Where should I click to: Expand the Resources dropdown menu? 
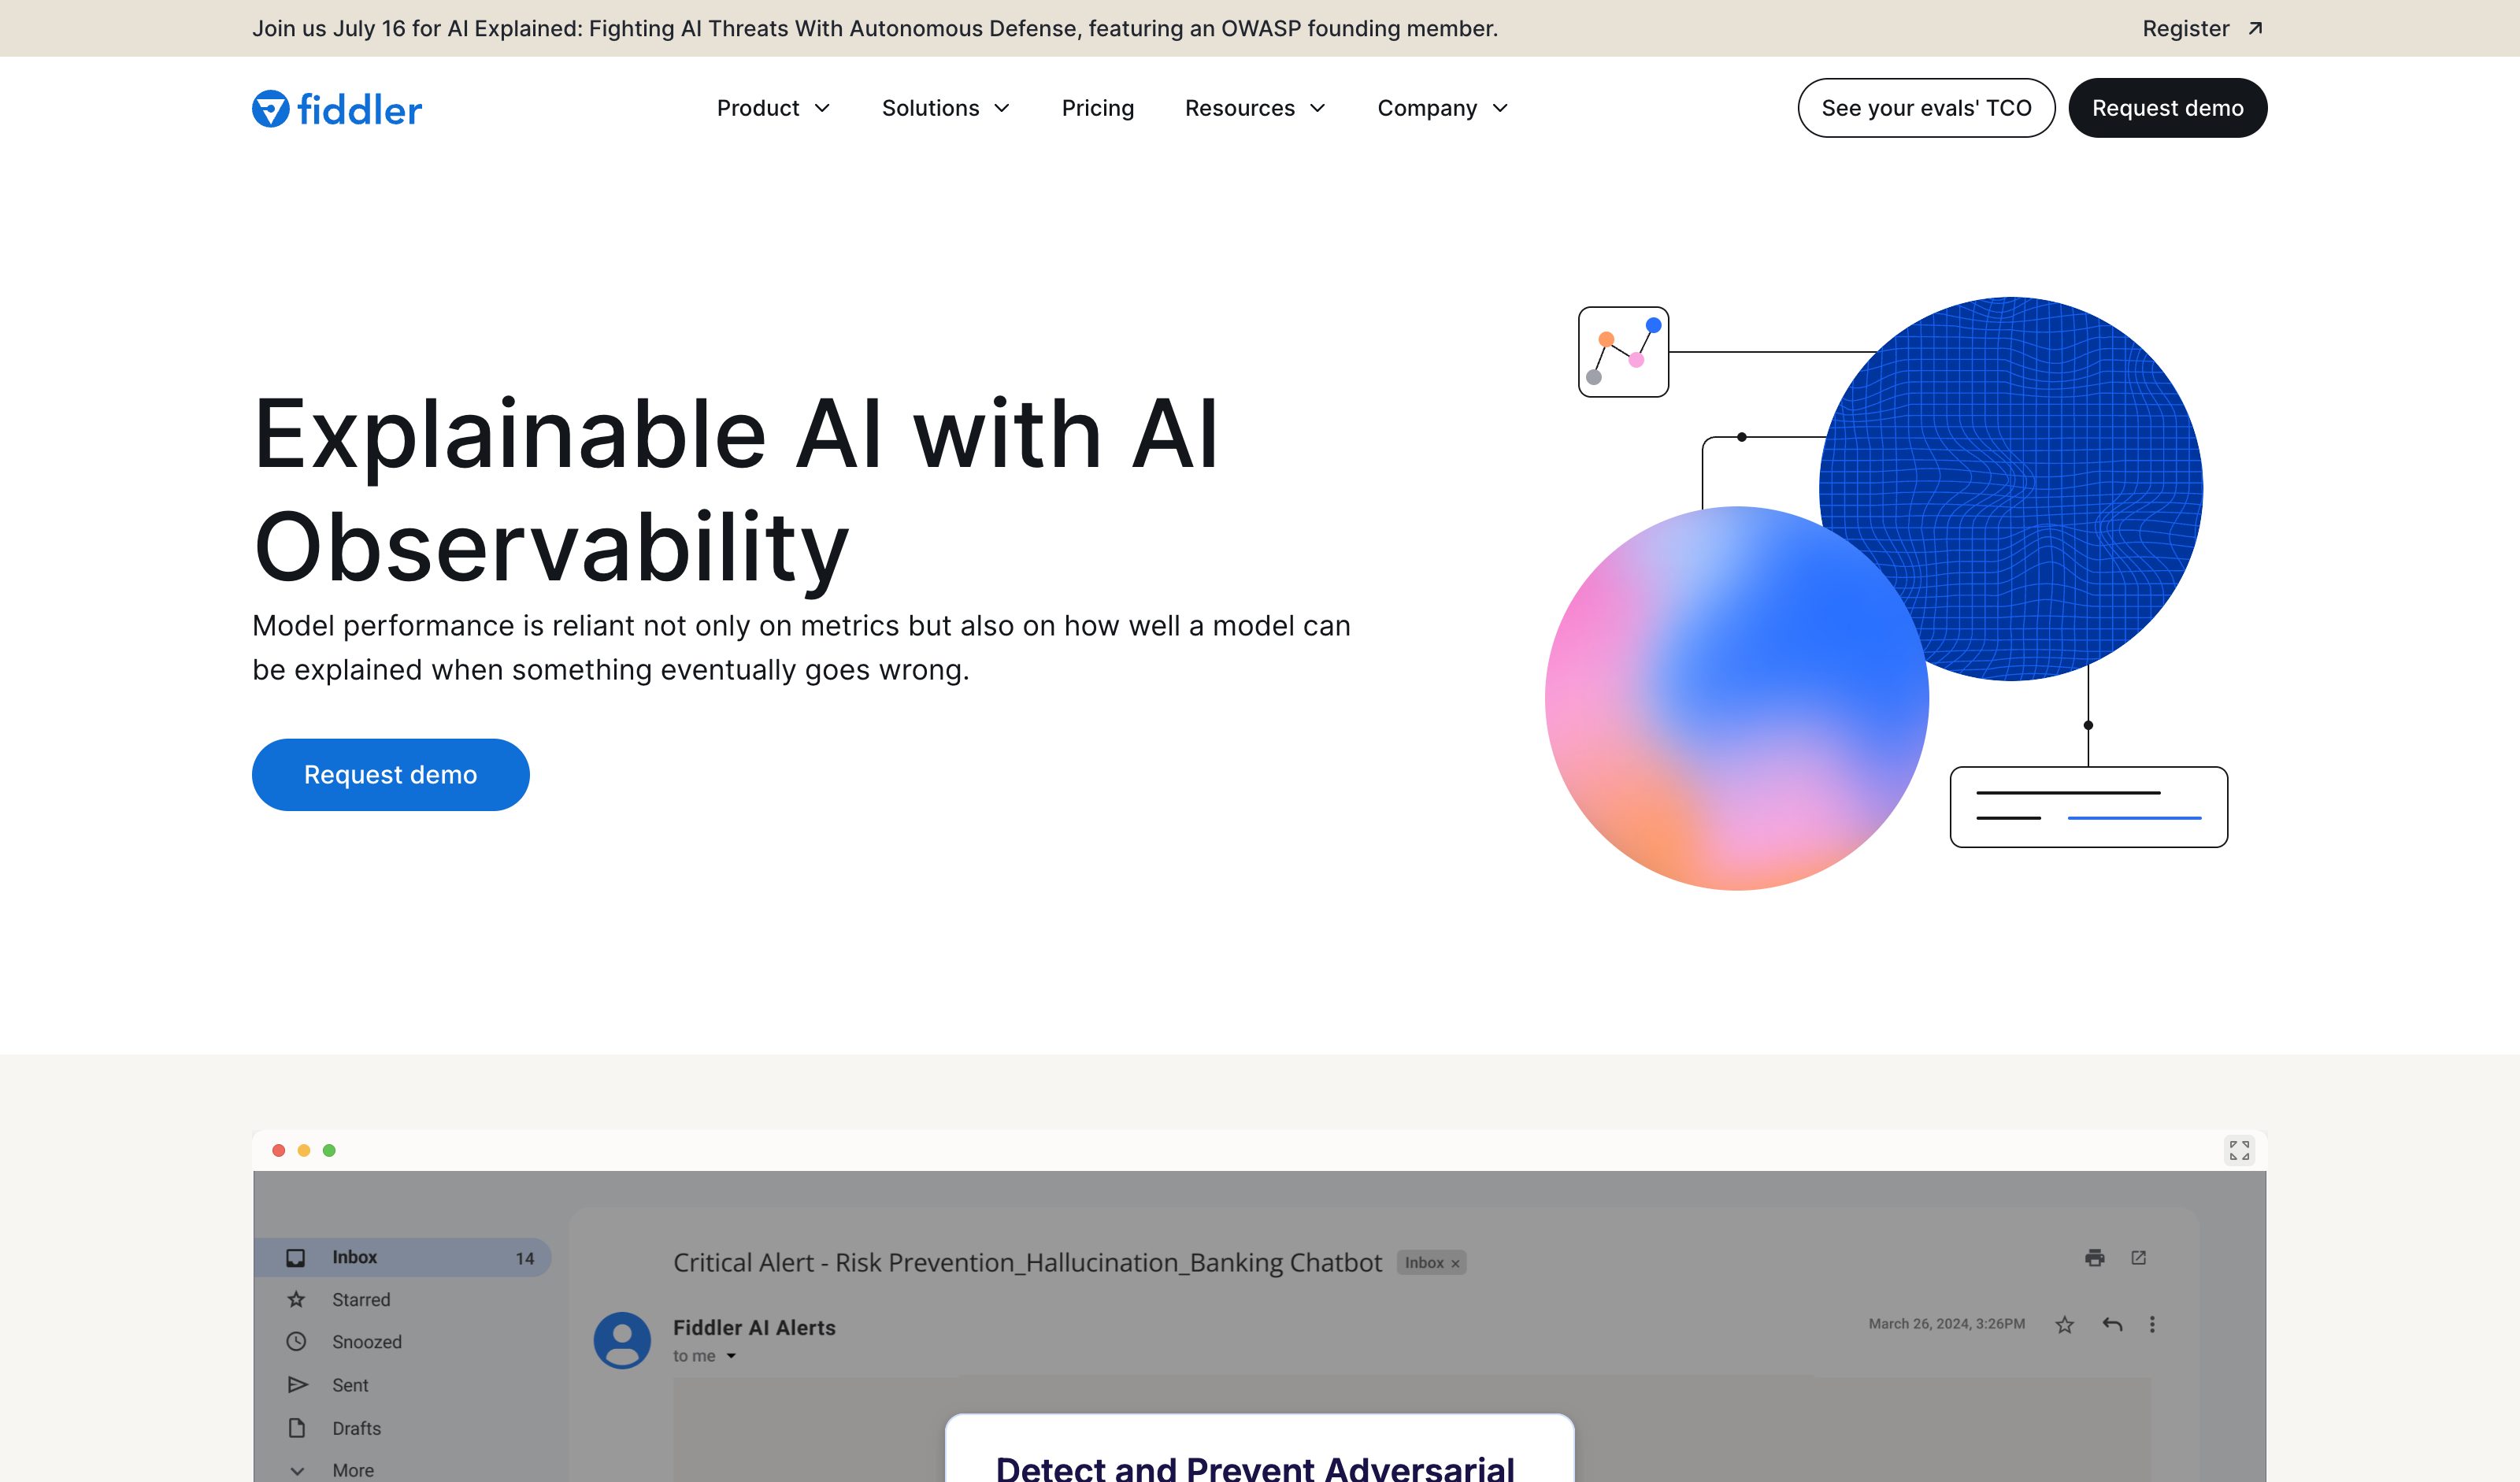pos(1255,108)
